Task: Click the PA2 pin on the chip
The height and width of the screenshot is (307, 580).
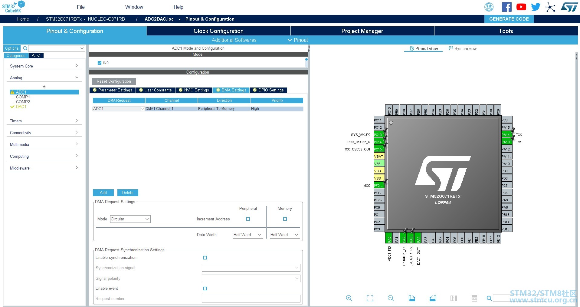Action: [x=404, y=238]
